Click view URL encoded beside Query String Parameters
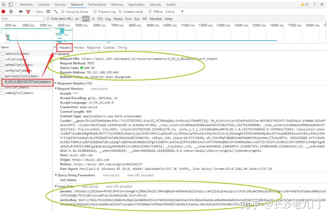Image resolution: width=329 pixels, height=218 pixels. pos(140,175)
